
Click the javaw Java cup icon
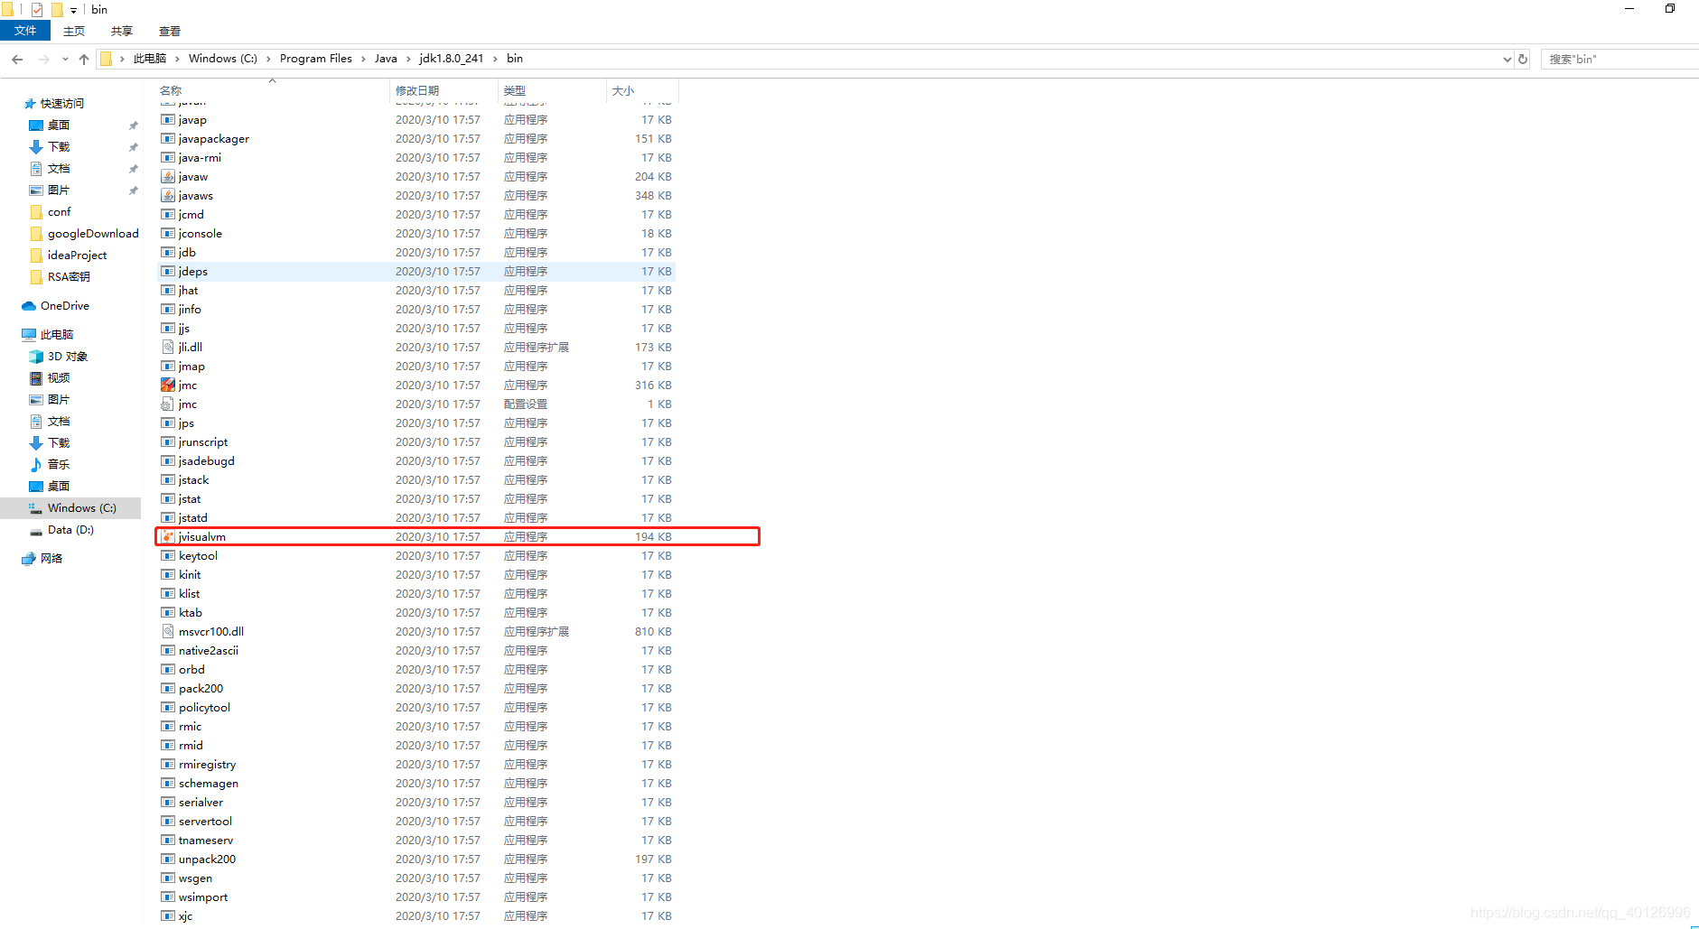click(168, 176)
